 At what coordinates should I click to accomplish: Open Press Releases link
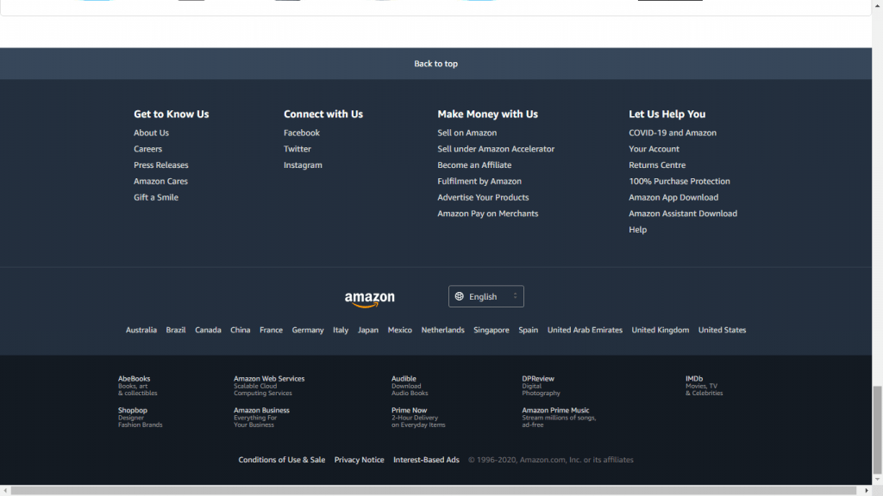161,165
